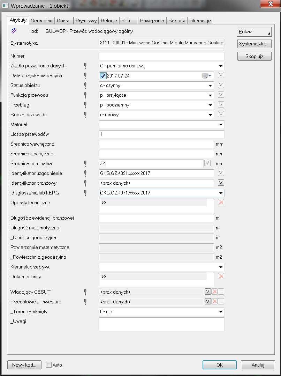Clear Dokument inny with red X
The width and height of the screenshot is (281, 376).
[x=221, y=276]
